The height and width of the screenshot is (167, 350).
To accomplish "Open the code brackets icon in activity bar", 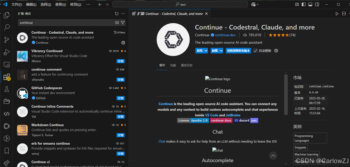I will (x=7, y=114).
